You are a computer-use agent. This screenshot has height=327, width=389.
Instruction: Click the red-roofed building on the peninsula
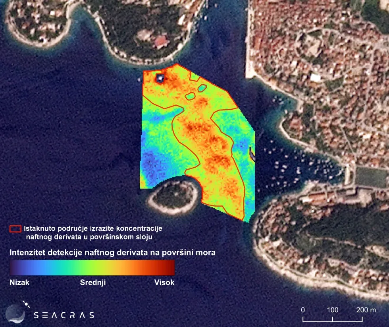(x=160, y=41)
